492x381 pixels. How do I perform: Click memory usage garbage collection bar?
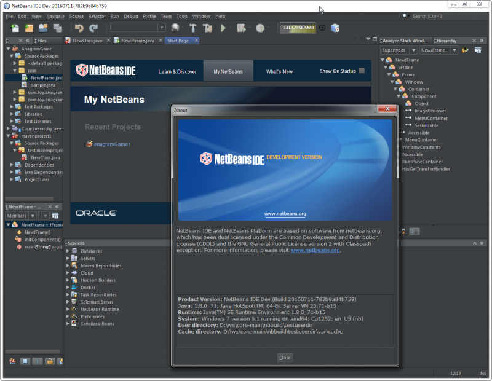[x=298, y=28]
